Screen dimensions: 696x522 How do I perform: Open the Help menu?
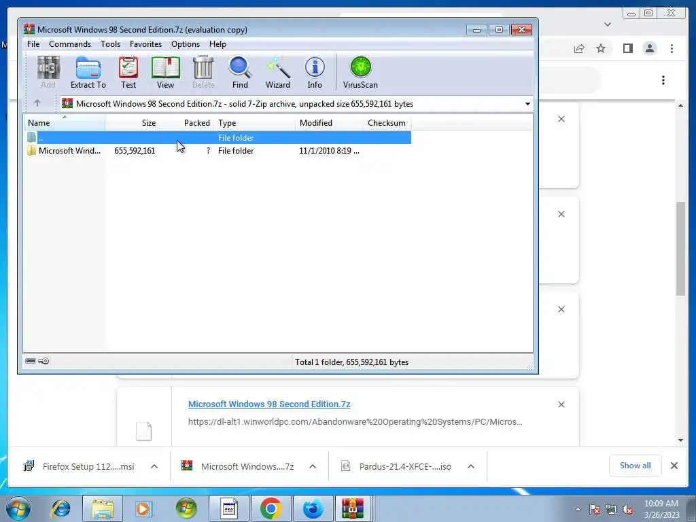[218, 44]
